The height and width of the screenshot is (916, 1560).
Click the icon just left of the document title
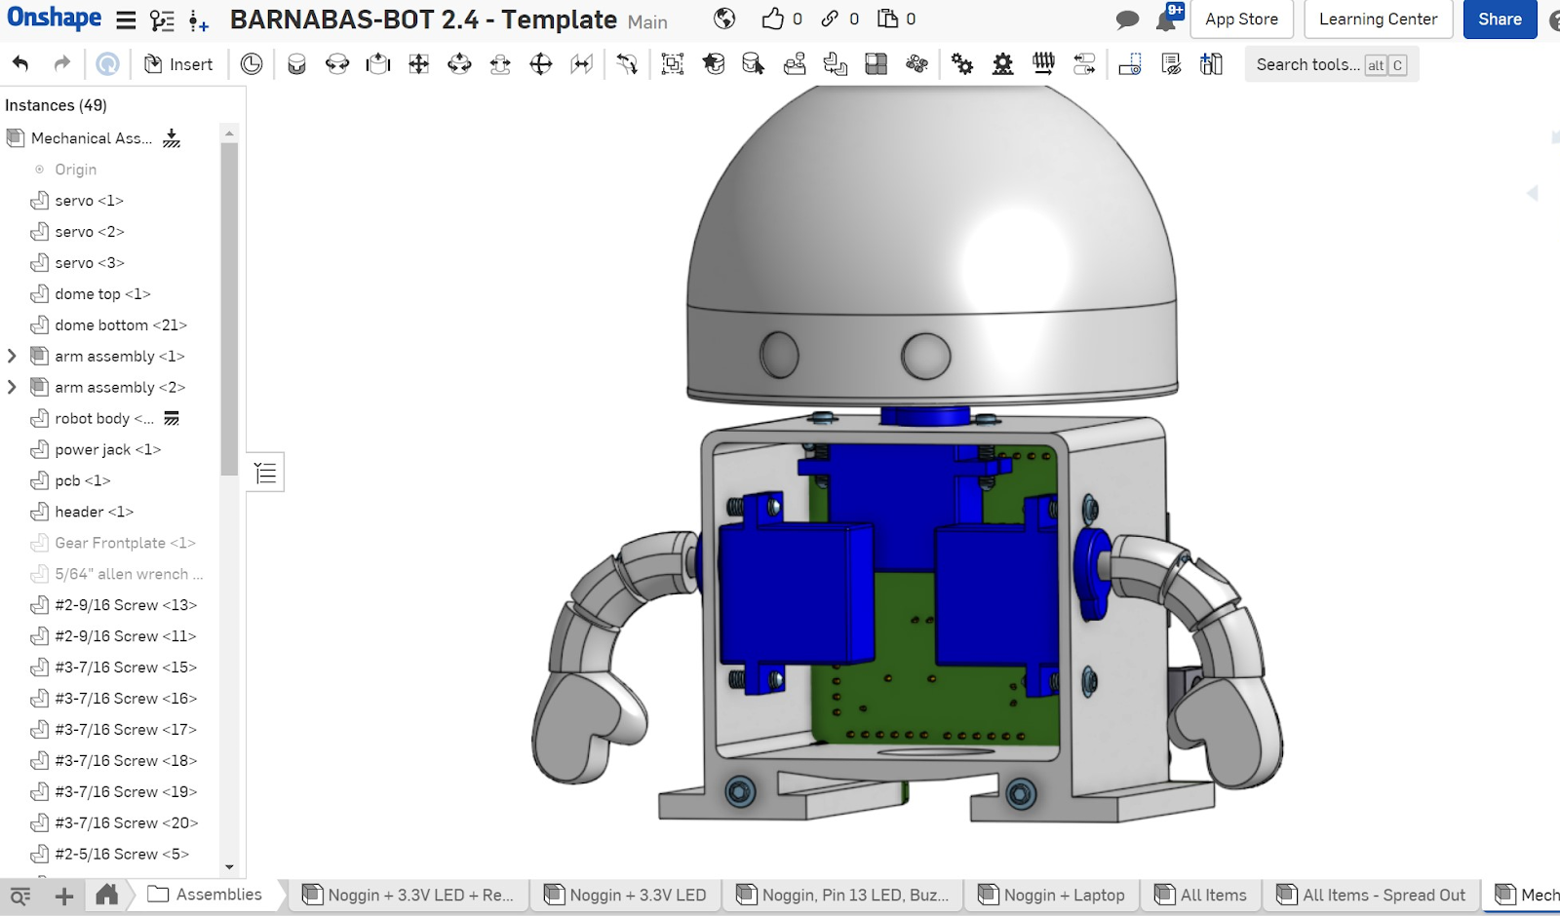coord(199,19)
